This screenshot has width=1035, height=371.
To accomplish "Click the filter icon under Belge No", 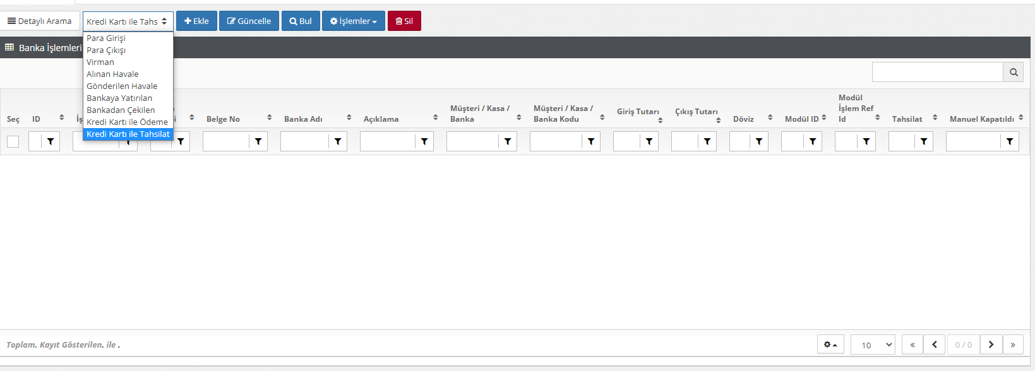I will [x=258, y=141].
